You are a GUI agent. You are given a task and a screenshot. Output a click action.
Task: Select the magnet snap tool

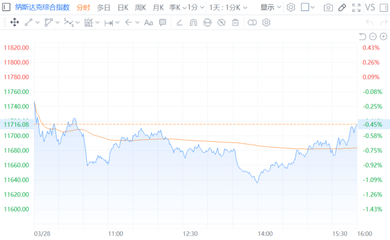193,23
